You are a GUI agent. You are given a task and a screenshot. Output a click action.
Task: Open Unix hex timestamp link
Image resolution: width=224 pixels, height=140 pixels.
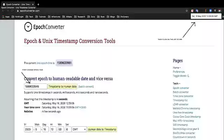tap(183, 113)
